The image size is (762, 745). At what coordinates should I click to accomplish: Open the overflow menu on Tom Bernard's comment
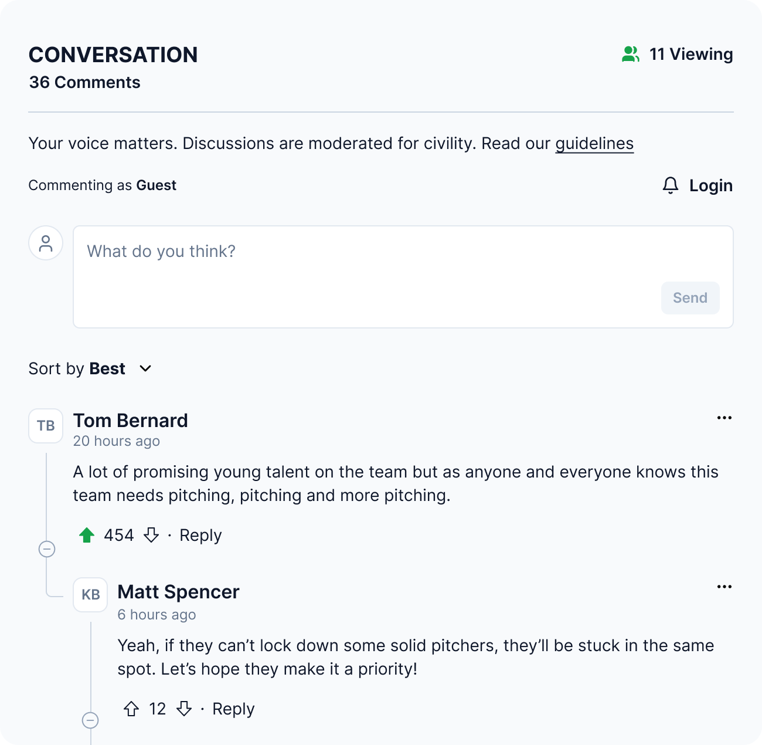point(724,417)
